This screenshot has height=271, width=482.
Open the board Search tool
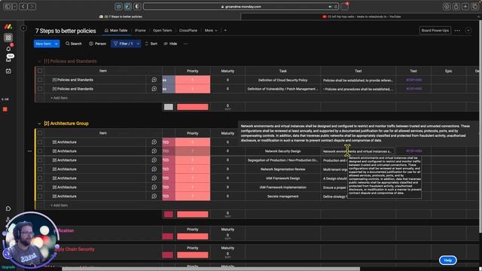tap(74, 44)
